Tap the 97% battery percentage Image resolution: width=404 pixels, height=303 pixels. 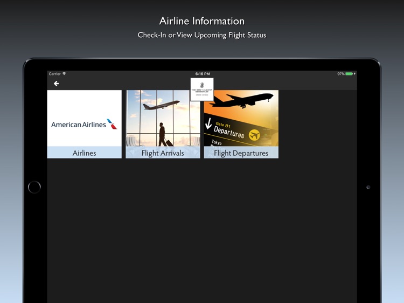click(x=341, y=74)
